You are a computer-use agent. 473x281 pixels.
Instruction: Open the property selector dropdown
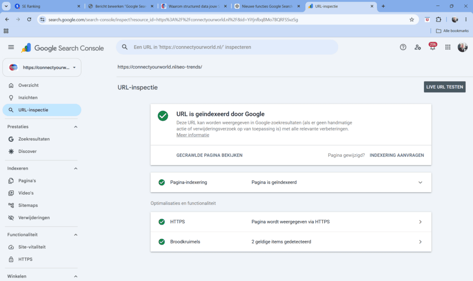pyautogui.click(x=42, y=67)
